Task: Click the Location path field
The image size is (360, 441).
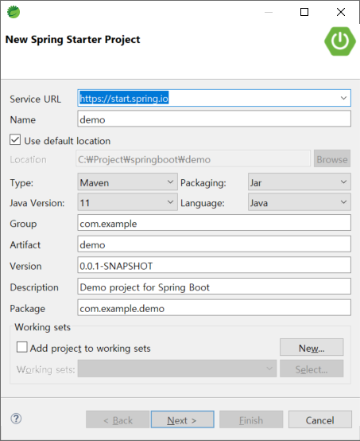Action: (193, 158)
